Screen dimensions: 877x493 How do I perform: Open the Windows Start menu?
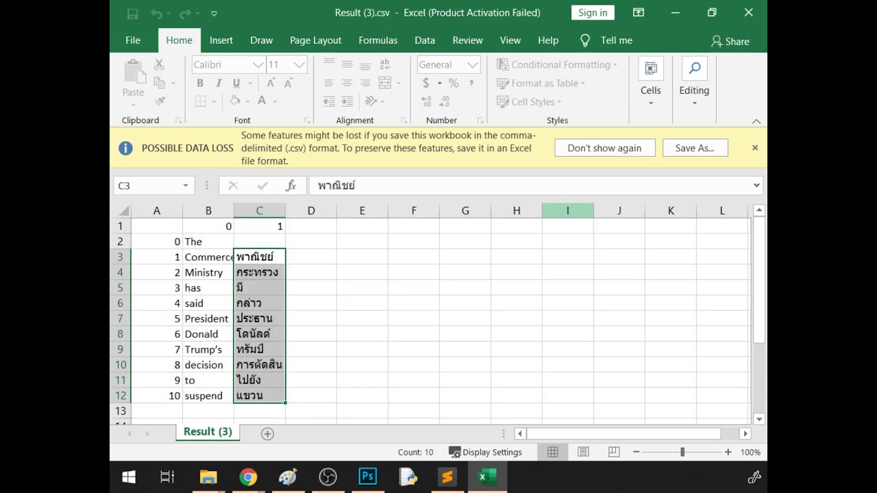128,477
